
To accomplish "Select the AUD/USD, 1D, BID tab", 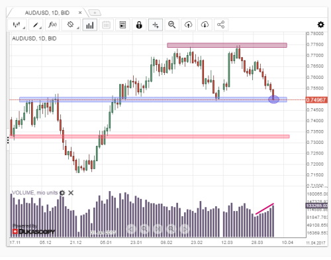I will pyautogui.click(x=47, y=13).
